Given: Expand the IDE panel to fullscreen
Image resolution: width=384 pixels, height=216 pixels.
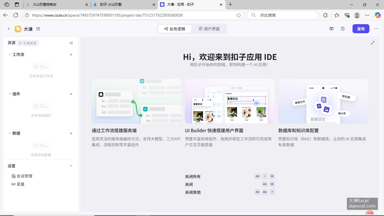Looking at the screenshot, I should (x=373, y=43).
